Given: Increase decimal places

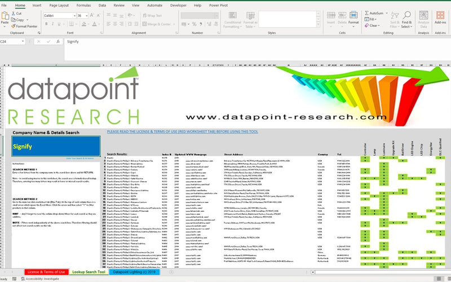Looking at the screenshot, I should [209, 24].
